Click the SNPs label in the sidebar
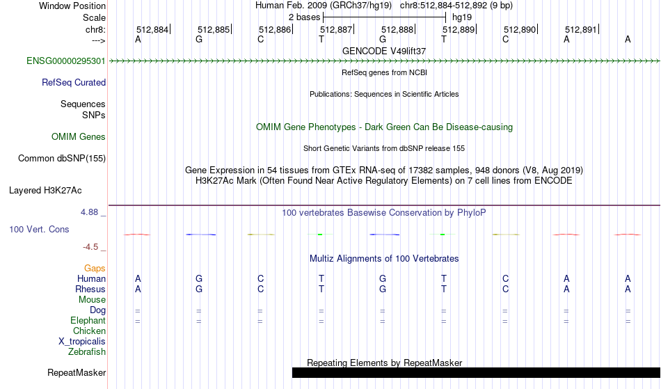Viewport: 661px width, 389px height. (94, 115)
